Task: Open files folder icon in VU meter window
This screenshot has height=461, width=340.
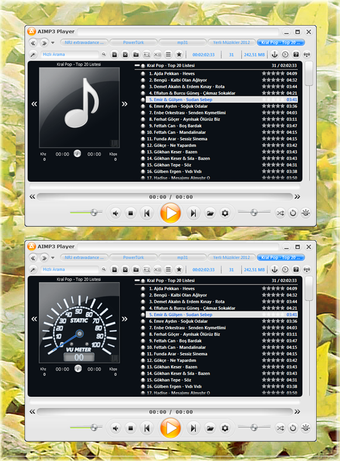Action: pyautogui.click(x=210, y=428)
